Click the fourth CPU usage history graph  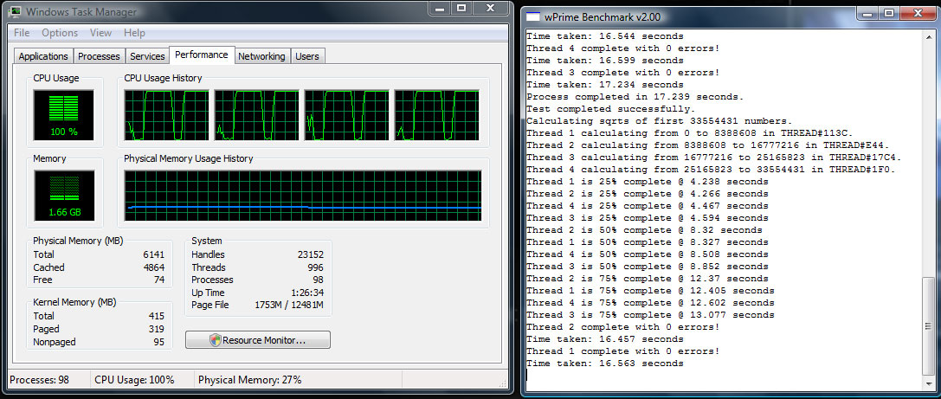pos(437,115)
